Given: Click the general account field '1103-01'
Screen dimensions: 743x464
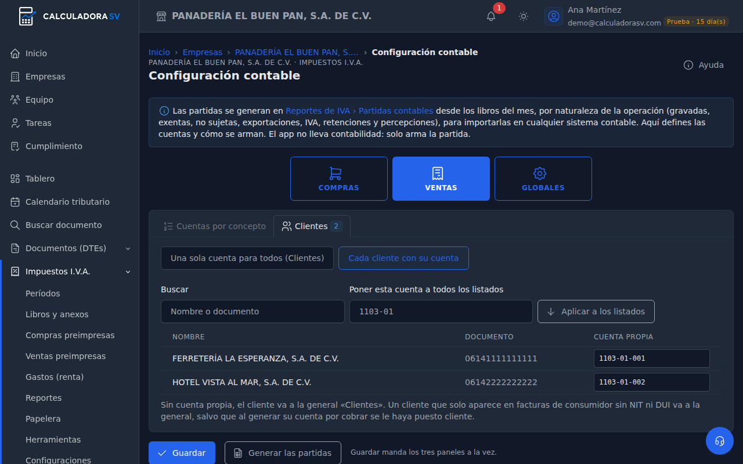Looking at the screenshot, I should click(441, 311).
